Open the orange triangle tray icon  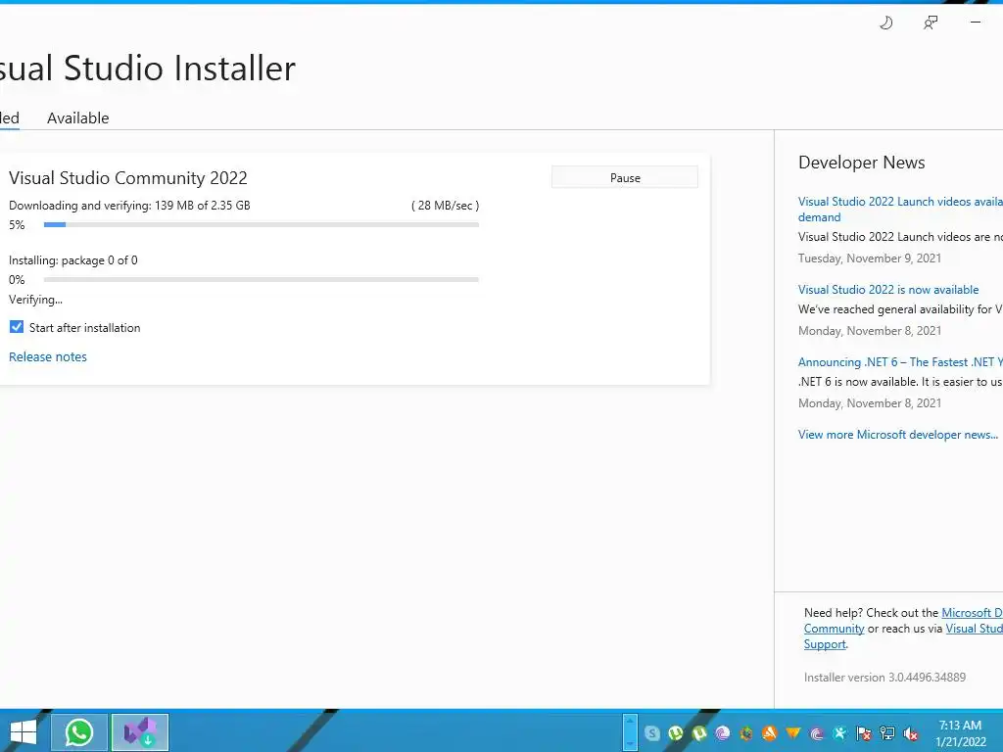coord(793,733)
